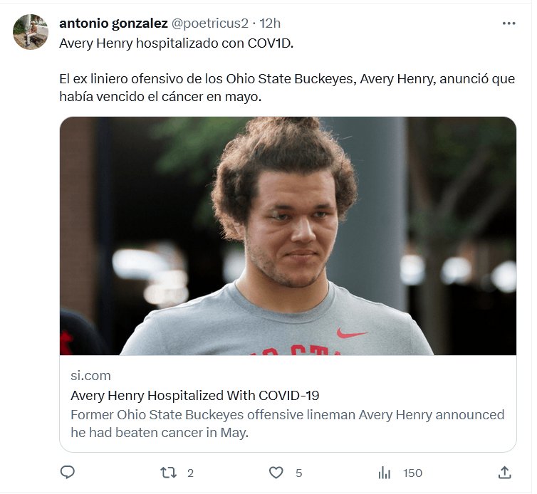Click the red Nike logo in the photo

coord(352,332)
